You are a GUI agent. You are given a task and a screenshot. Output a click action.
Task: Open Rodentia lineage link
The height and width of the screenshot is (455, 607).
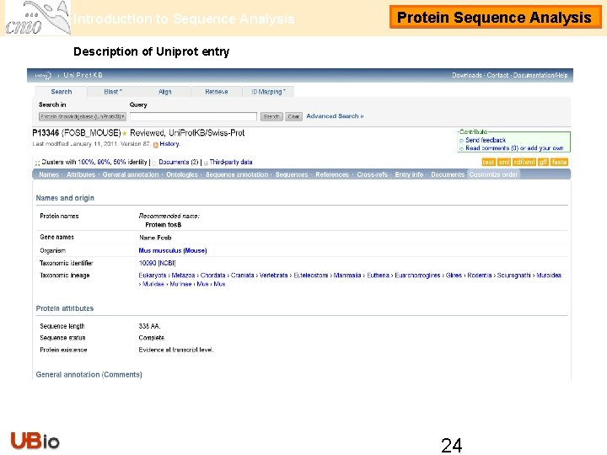coord(479,276)
